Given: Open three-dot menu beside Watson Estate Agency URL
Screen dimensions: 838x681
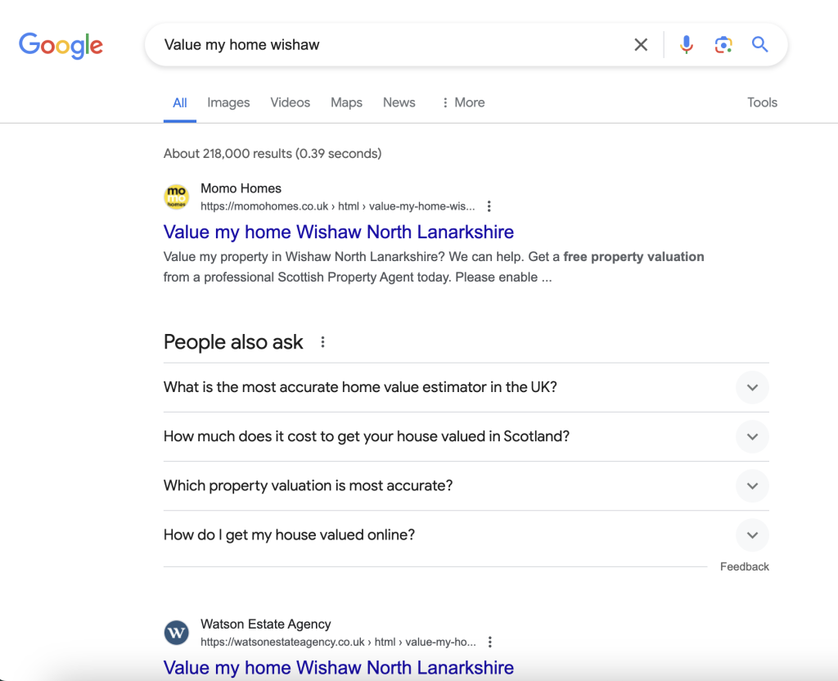Looking at the screenshot, I should point(489,642).
